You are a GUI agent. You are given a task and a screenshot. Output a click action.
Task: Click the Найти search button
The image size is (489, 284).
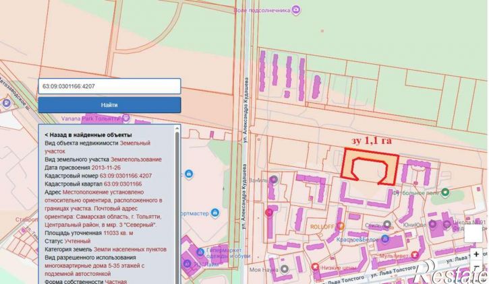tap(109, 105)
